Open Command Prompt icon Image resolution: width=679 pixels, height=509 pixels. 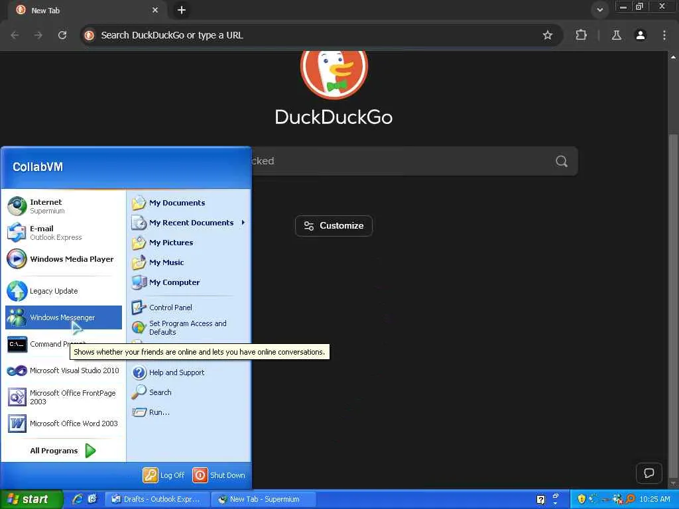point(17,344)
